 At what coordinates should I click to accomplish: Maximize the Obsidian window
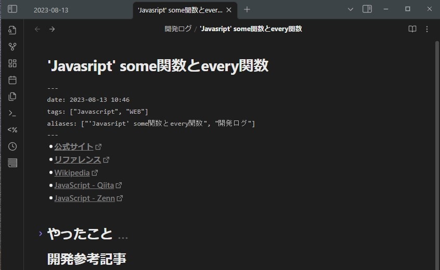(408, 9)
